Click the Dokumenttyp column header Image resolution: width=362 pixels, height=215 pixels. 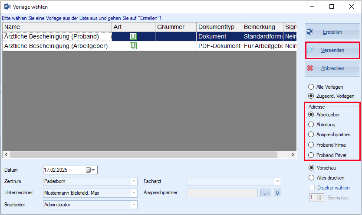coord(219,27)
